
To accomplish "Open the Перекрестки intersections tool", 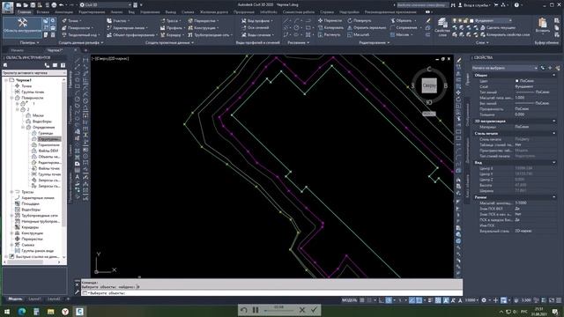I will pos(203,21).
